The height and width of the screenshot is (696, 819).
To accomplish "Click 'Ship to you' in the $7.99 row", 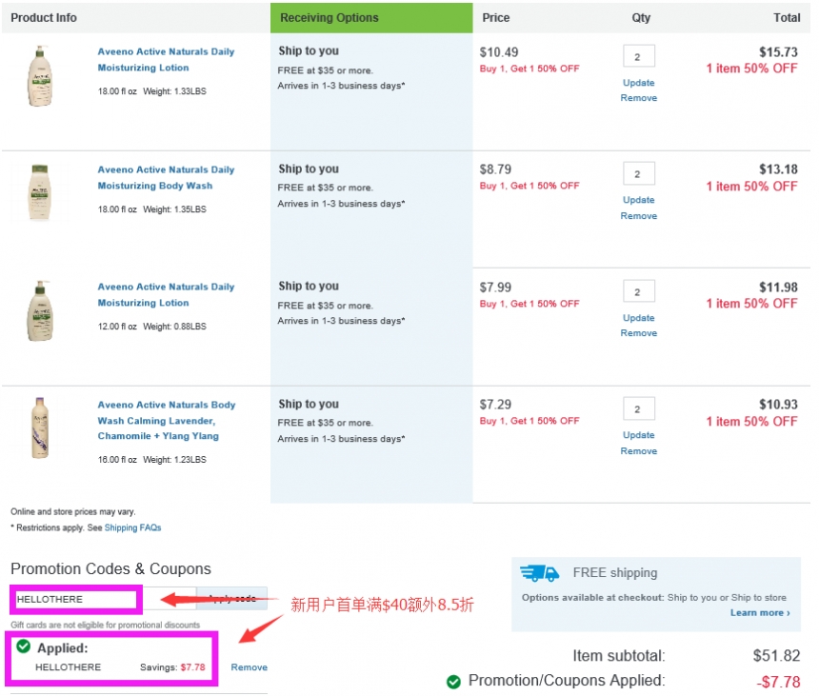I will pyautogui.click(x=309, y=287).
